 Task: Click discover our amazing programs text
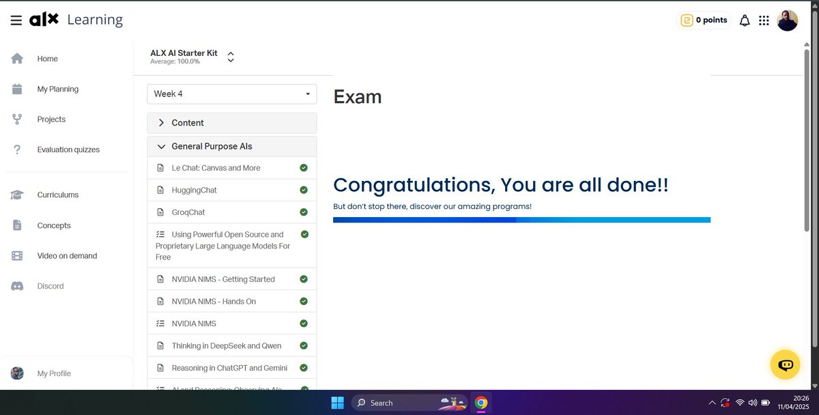click(x=470, y=206)
